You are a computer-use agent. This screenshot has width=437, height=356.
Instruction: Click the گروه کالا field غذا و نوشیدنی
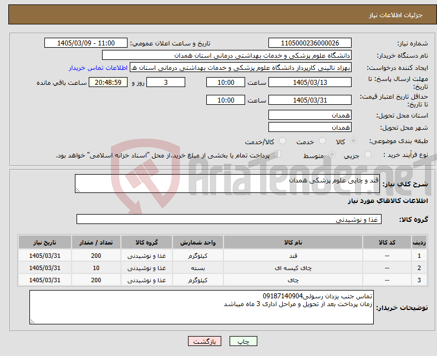point(229,219)
